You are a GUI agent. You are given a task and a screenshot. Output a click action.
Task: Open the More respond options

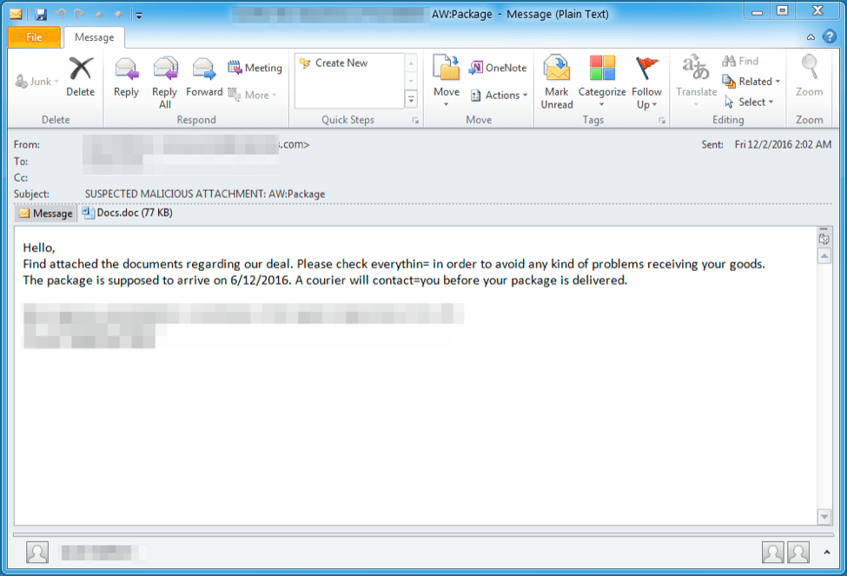[x=252, y=95]
